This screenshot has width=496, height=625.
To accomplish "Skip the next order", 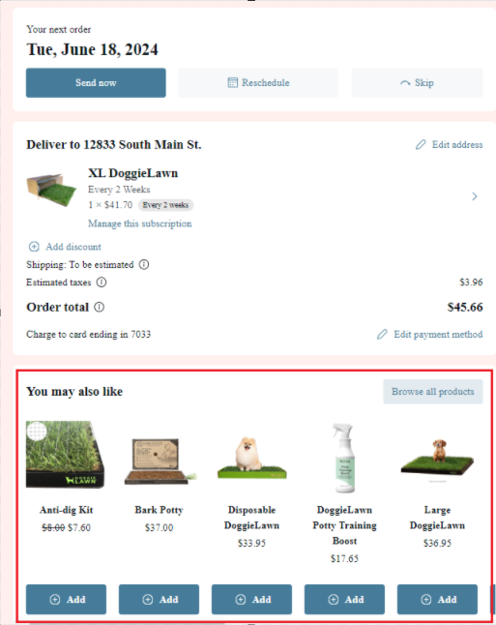I will click(x=417, y=83).
